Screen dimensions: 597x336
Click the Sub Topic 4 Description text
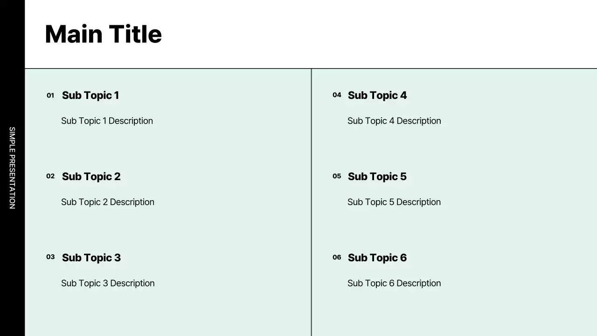[394, 121]
